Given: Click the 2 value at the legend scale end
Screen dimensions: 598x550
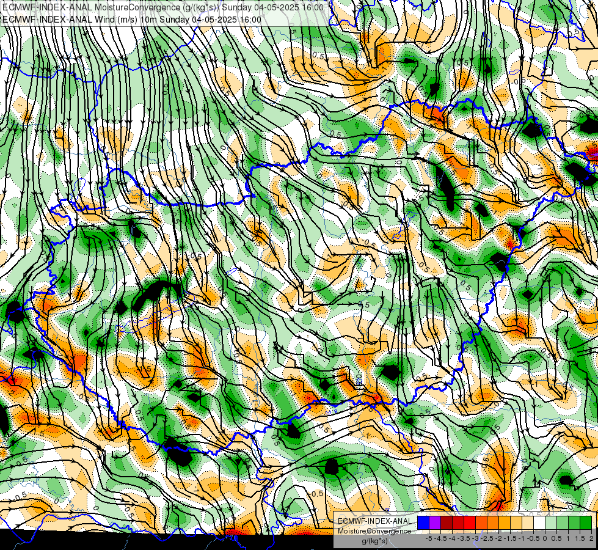Looking at the screenshot, I should point(591,538).
